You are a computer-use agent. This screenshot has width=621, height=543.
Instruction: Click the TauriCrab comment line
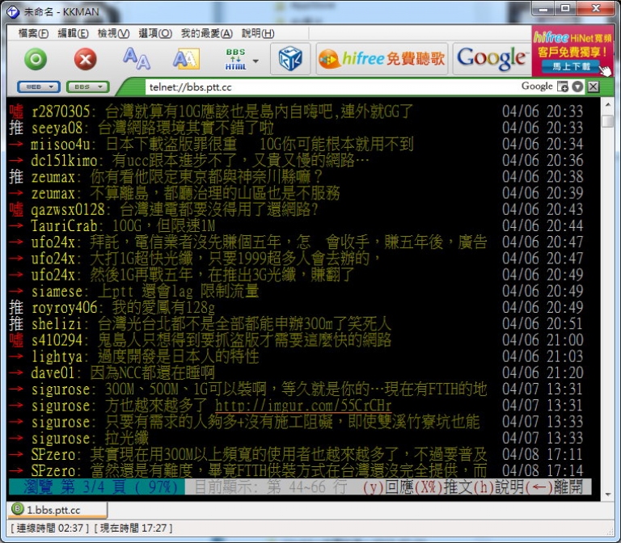coord(296,226)
